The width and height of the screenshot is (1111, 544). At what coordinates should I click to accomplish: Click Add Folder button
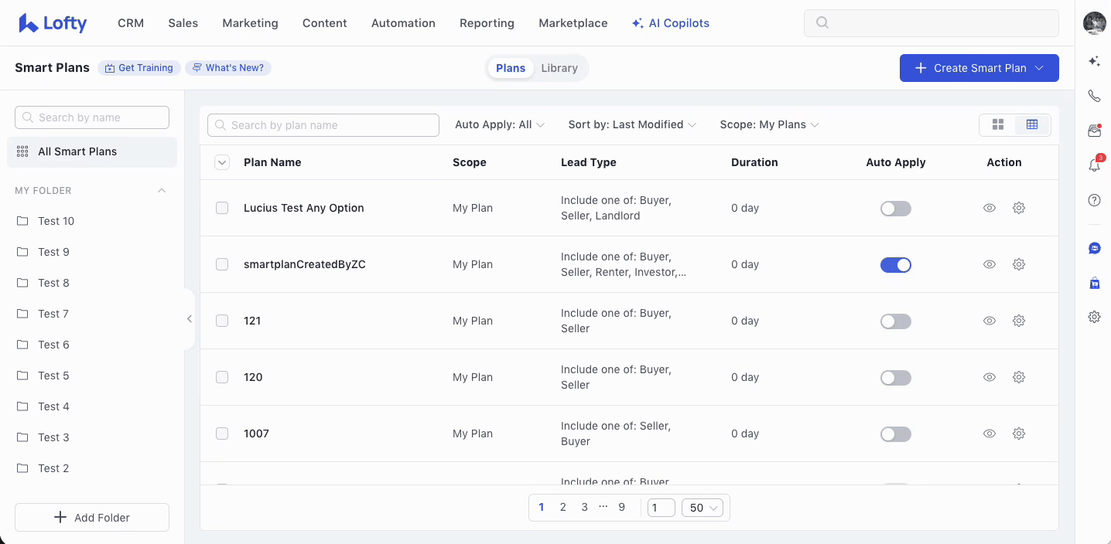tap(92, 518)
